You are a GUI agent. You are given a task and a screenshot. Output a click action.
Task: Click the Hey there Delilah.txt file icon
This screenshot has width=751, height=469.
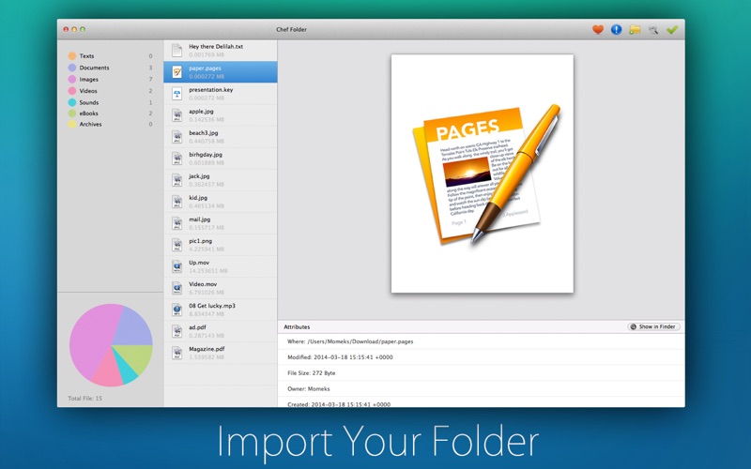tap(177, 51)
